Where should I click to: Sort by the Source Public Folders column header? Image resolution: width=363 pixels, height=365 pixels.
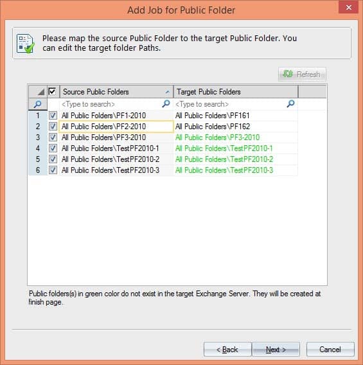[116, 91]
